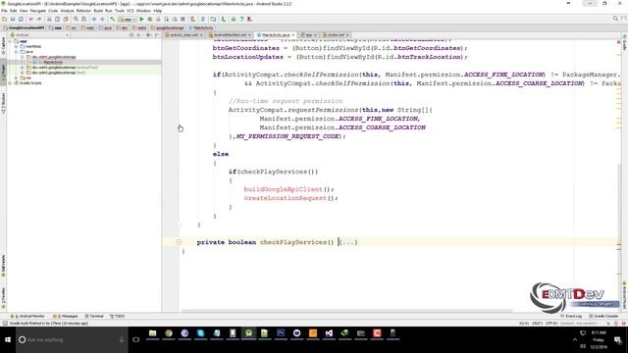Open the Android project view dropdown
Screen dimensions: 628x353
click(40, 35)
